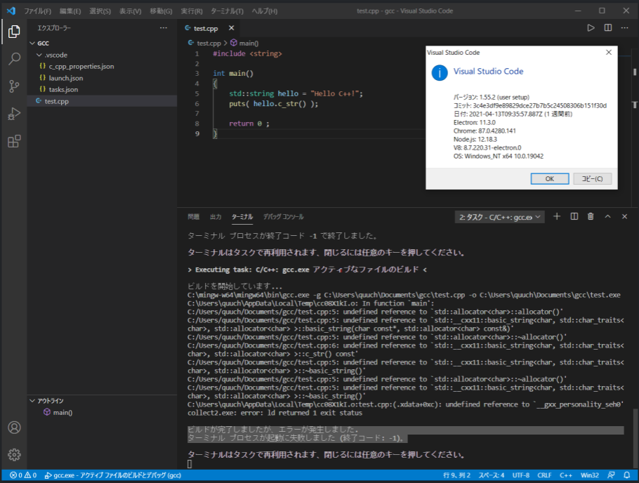Open the Search view
639x483 pixels.
point(14,60)
